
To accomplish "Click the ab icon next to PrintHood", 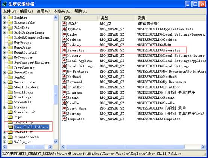I will tap(64, 87).
